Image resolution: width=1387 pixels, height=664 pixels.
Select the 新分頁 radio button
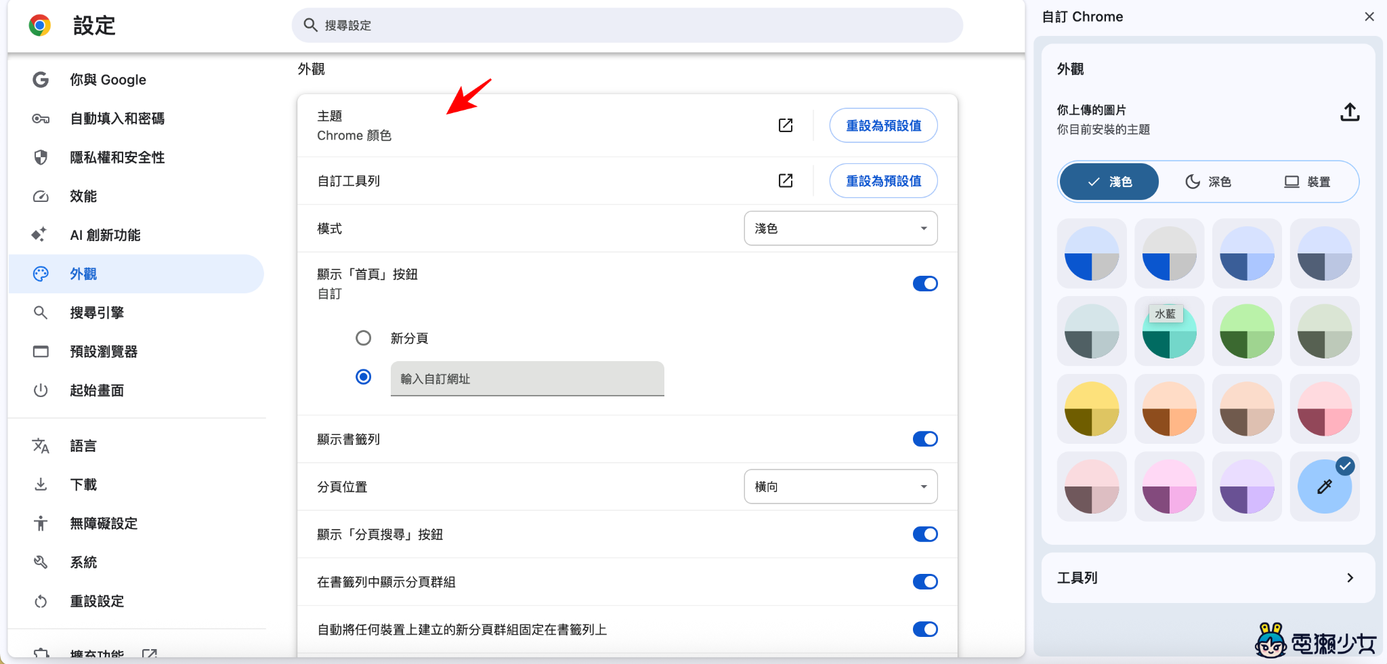(364, 338)
